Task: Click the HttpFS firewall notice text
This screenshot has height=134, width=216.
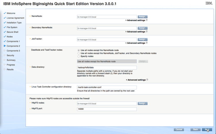Action: click(x=60, y=98)
